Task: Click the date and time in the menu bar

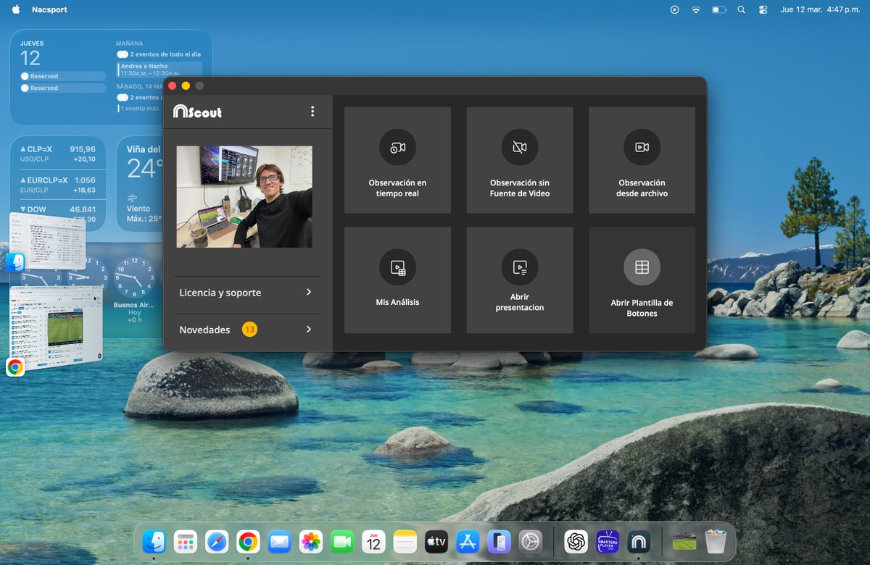Action: 820,9
